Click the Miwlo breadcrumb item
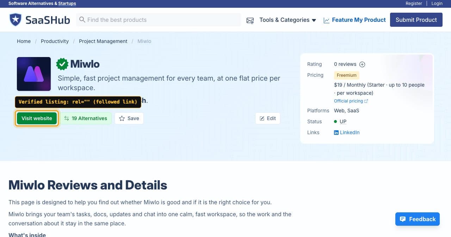 pyautogui.click(x=144, y=41)
